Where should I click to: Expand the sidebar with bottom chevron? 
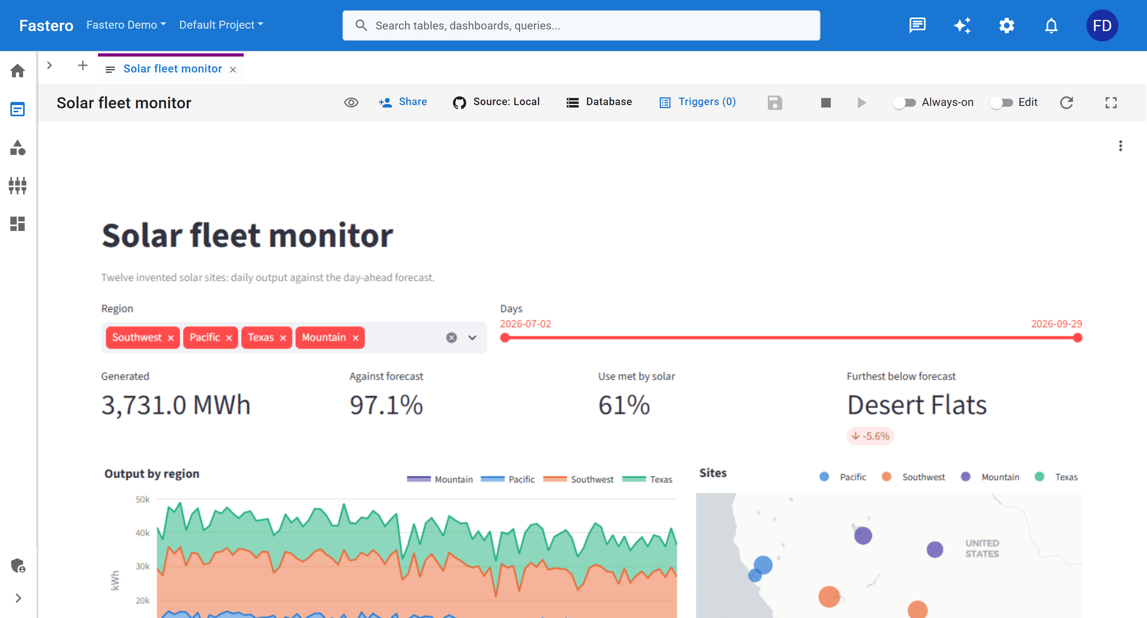coord(18,598)
